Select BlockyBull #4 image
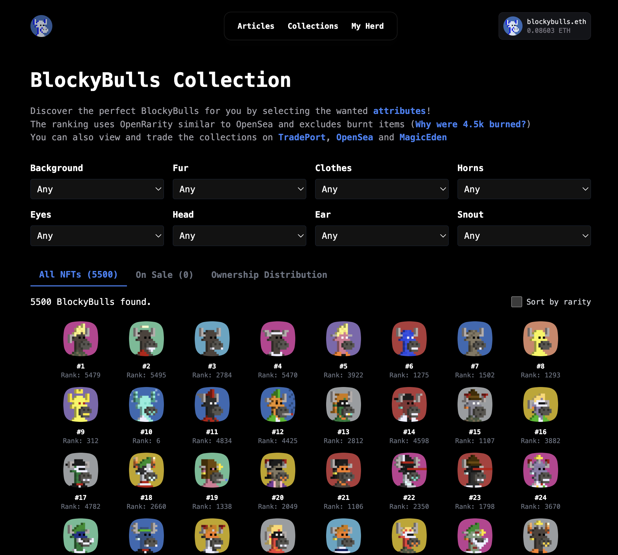Viewport: 618px width, 555px height. 278,339
